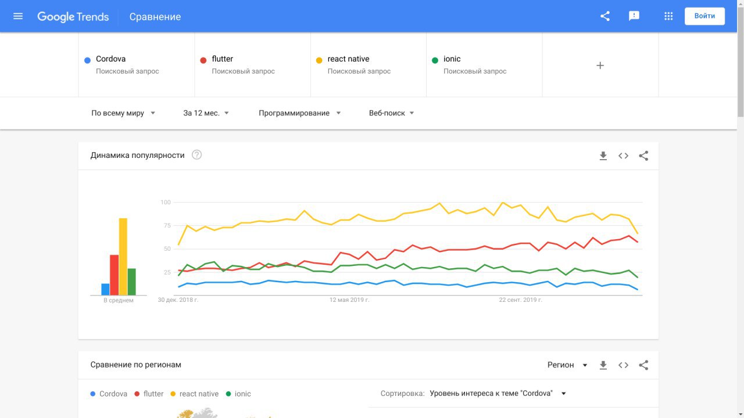Open the Веб-поиск search type dropdown
744x418 pixels.
392,113
